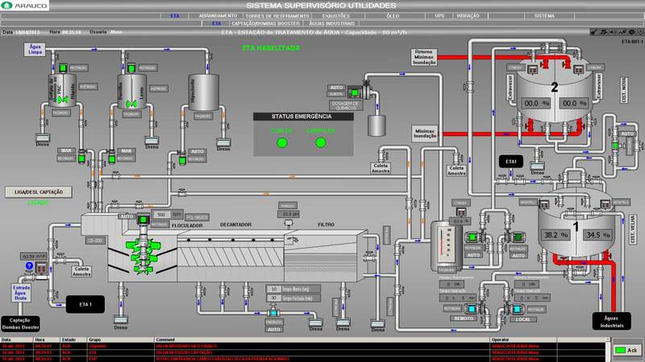
Task: Select the right cyan pump labeled LOCAL
Action: pyautogui.click(x=517, y=309)
